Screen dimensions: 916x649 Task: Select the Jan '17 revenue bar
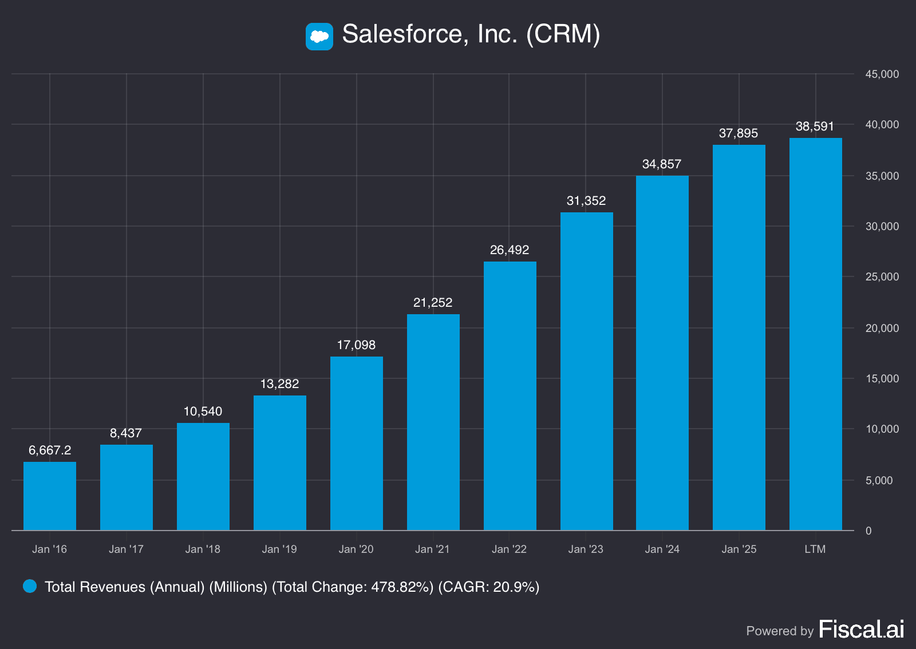coord(127,488)
